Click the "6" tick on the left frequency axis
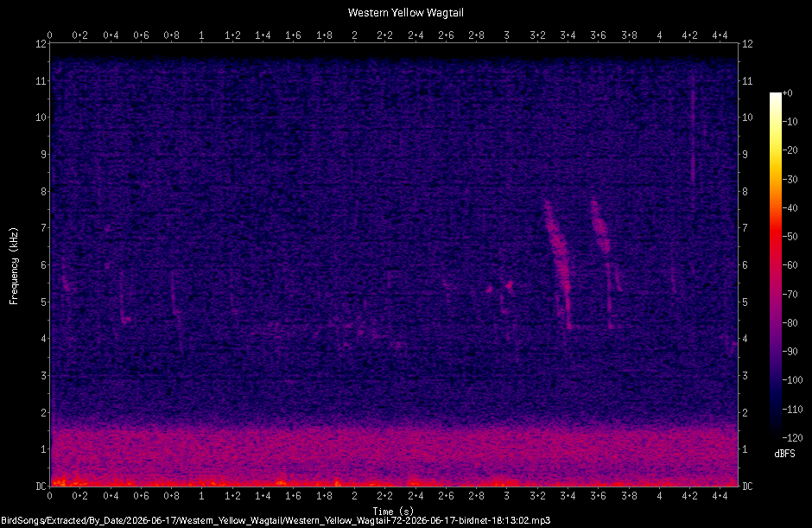The width and height of the screenshot is (812, 528). 43,265
